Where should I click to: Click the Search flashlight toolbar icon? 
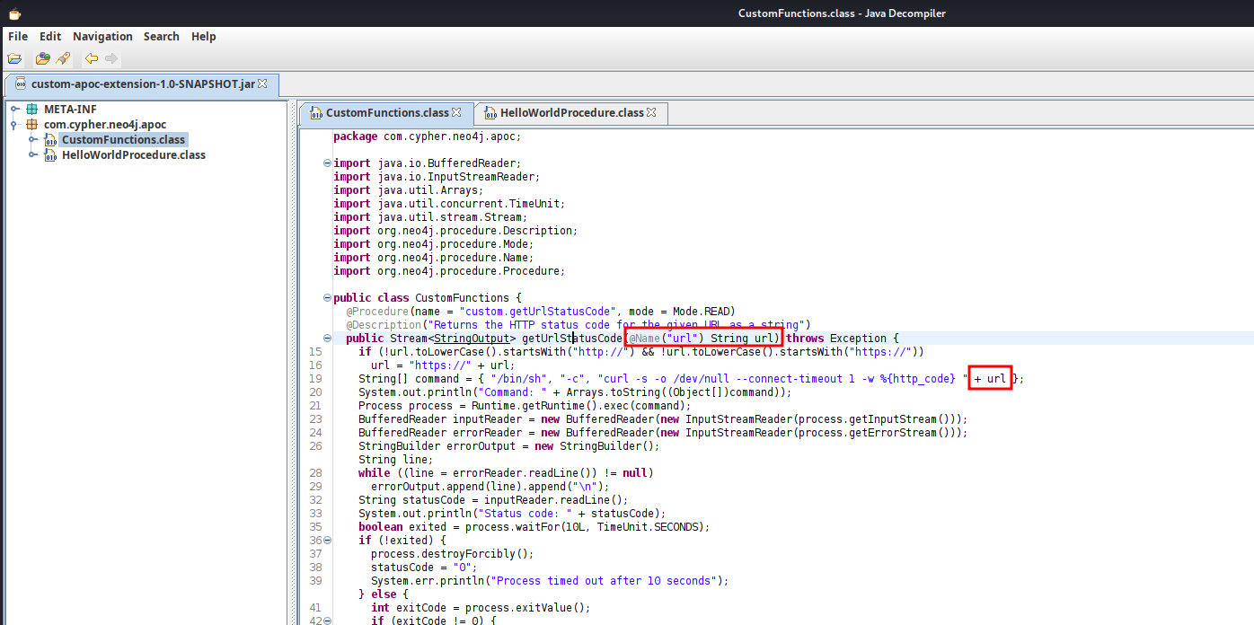click(63, 59)
